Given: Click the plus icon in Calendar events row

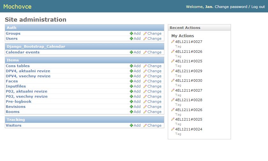Looking at the screenshot, I should pyautogui.click(x=131, y=52).
